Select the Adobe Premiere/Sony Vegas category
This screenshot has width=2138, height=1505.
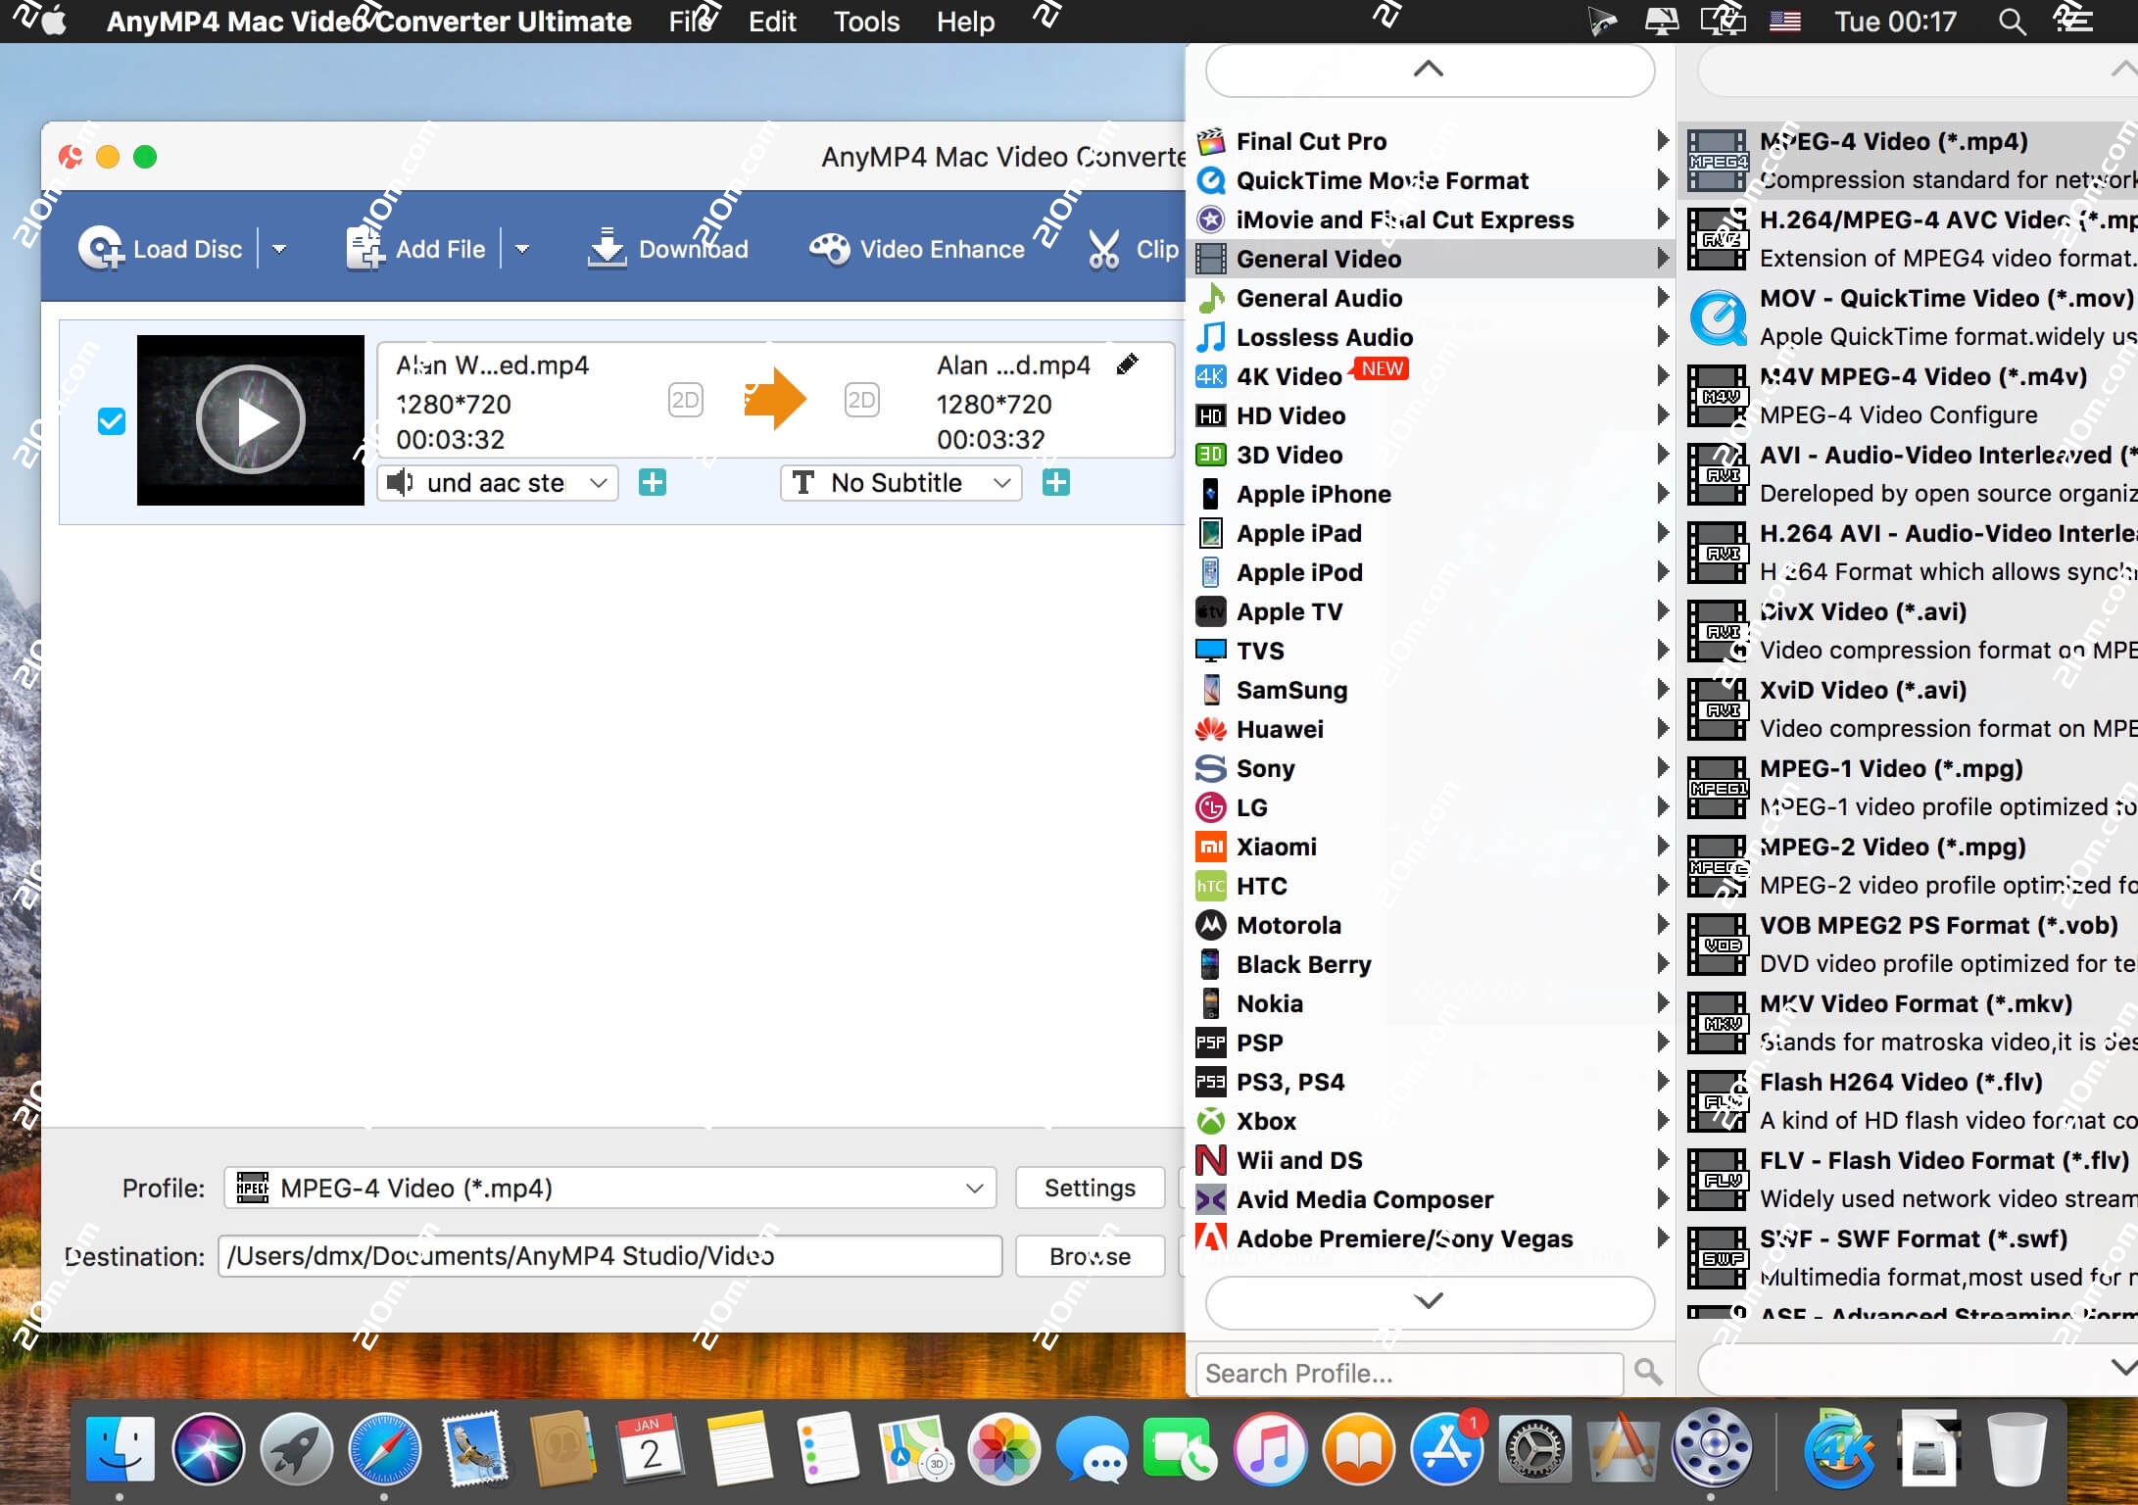point(1405,1238)
